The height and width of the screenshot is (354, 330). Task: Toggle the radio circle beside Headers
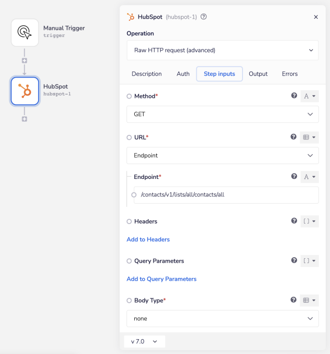129,221
